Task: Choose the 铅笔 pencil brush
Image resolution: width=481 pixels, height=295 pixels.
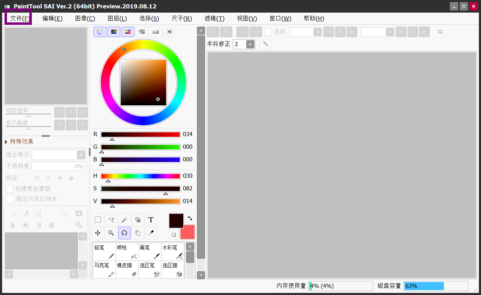Action: (x=104, y=252)
